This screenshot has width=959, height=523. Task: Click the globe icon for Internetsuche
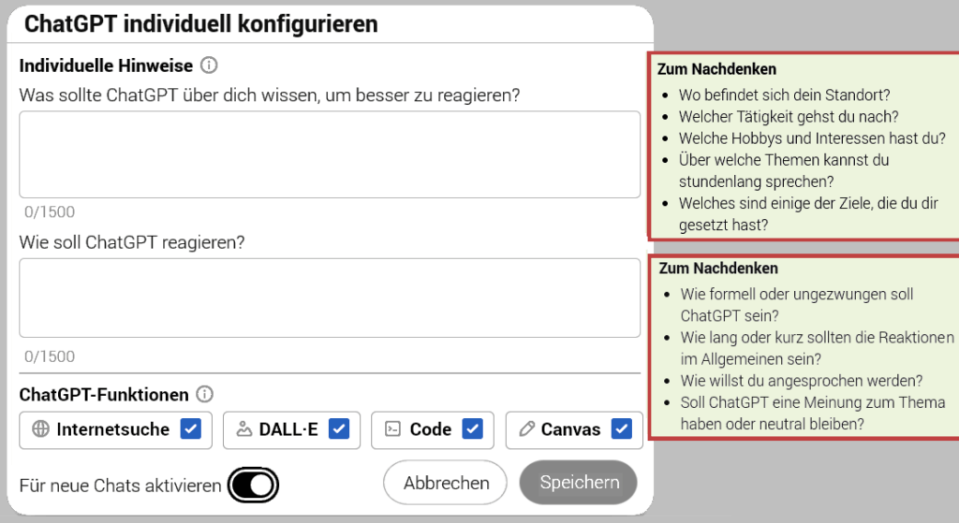(40, 429)
